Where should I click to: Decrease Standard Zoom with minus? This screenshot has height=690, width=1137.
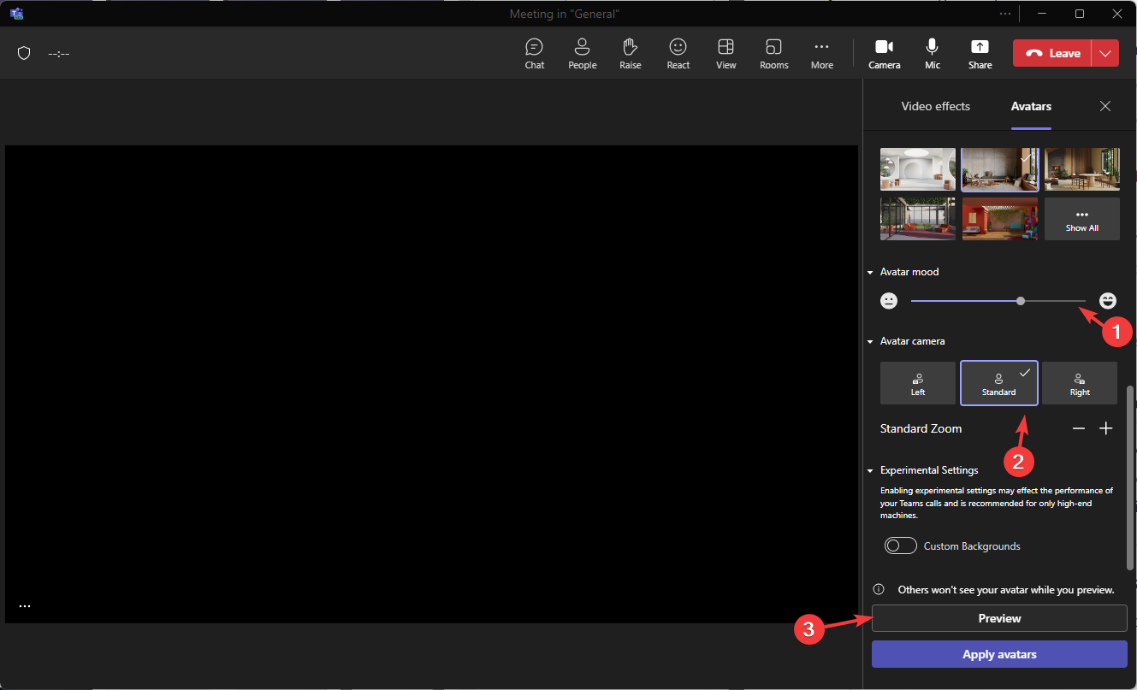coord(1079,428)
